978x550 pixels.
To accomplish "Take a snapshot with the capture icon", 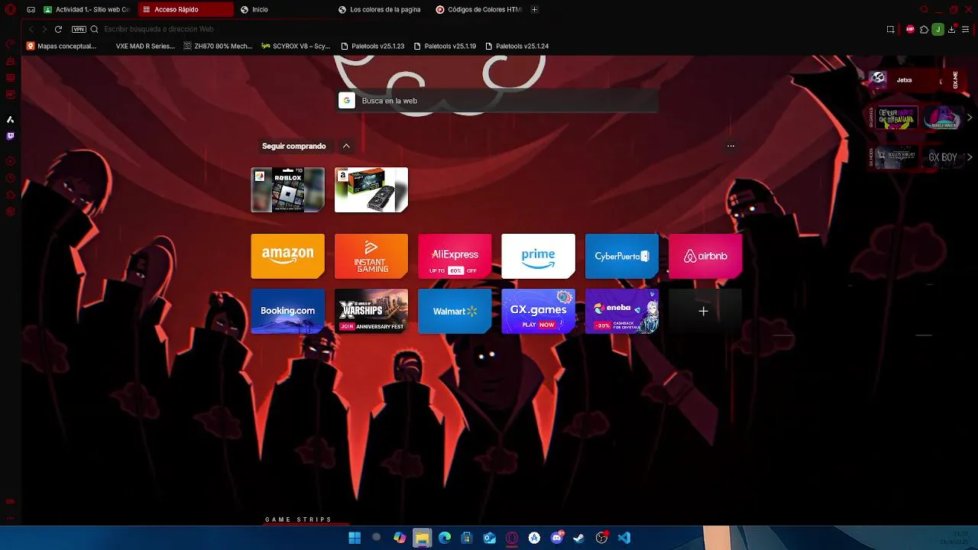I will (x=891, y=29).
